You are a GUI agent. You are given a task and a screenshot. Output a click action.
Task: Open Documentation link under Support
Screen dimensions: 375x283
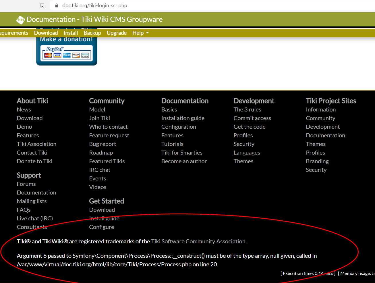pyautogui.click(x=36, y=192)
